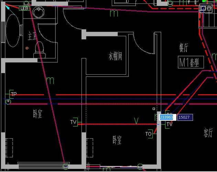Select the 客厅 room label

pyautogui.click(x=208, y=133)
